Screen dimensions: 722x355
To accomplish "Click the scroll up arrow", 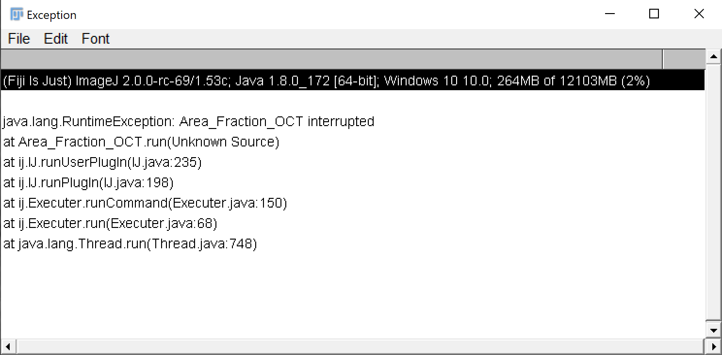I will click(x=713, y=57).
